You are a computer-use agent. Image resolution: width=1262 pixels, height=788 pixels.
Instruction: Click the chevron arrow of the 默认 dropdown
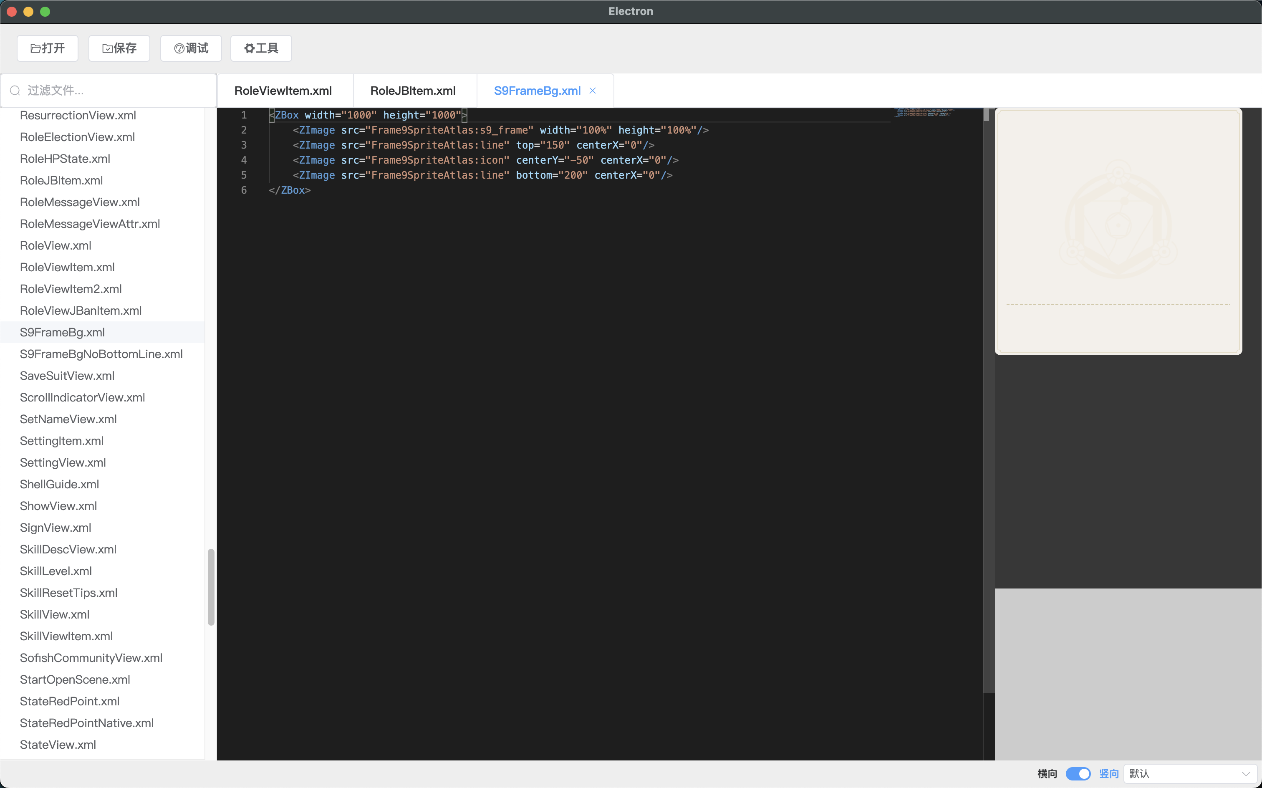1246,773
